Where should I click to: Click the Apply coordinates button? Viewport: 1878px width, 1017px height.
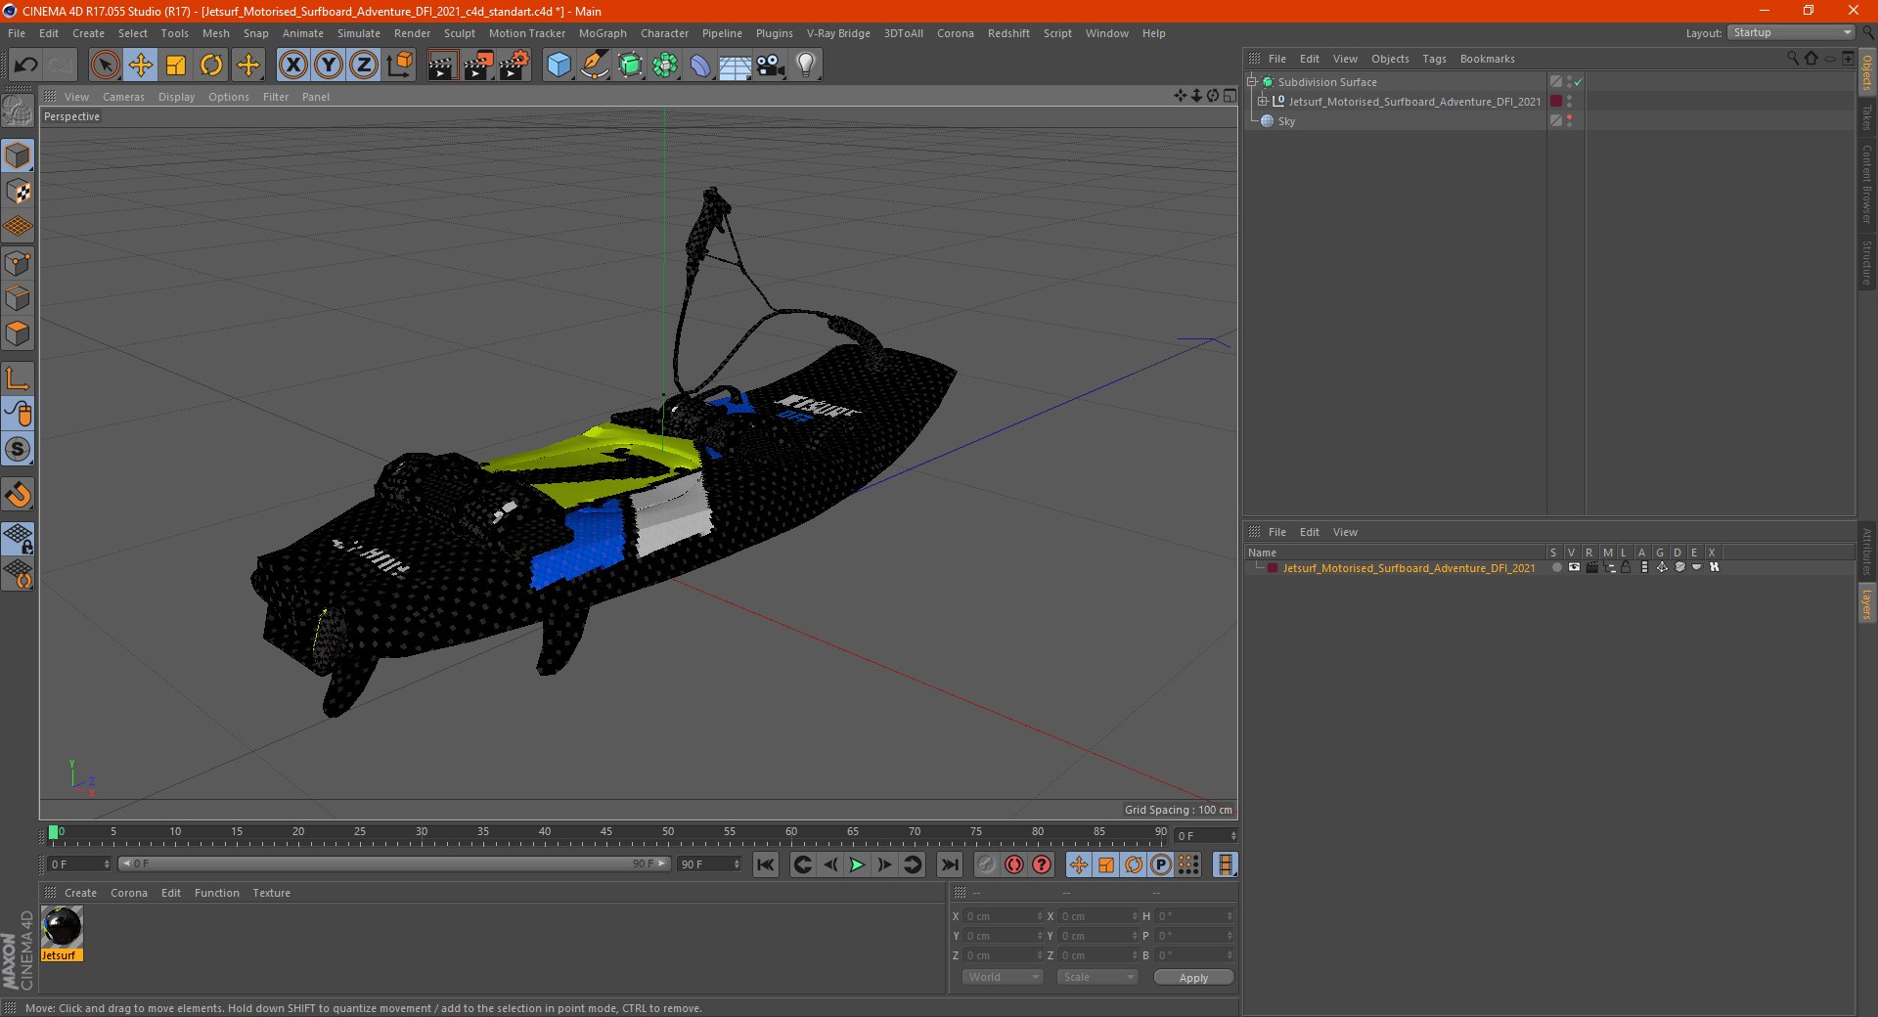pyautogui.click(x=1193, y=978)
